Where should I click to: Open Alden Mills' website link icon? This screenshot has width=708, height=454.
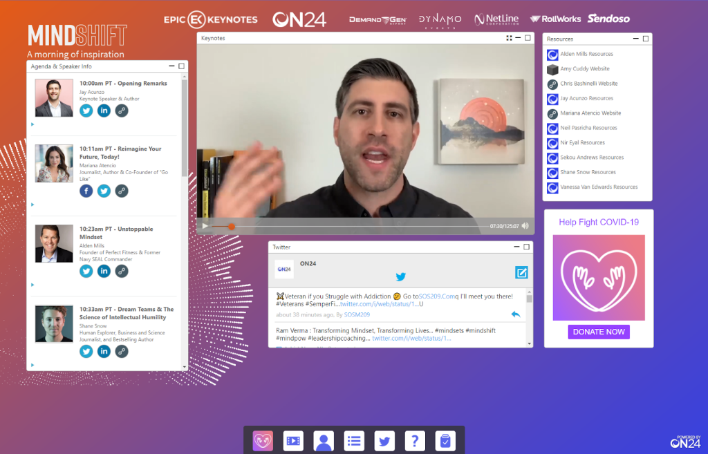pos(122,272)
